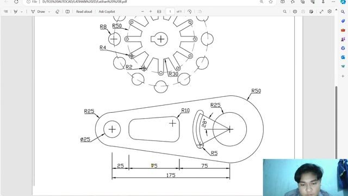Open the teal sidebar app icon

343,66
